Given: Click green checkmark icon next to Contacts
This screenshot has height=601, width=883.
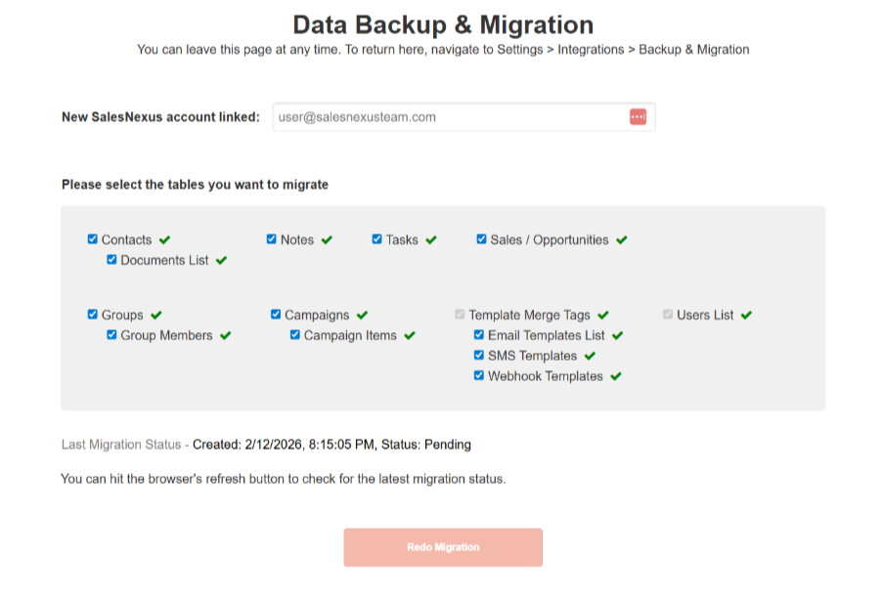Looking at the screenshot, I should 165,239.
